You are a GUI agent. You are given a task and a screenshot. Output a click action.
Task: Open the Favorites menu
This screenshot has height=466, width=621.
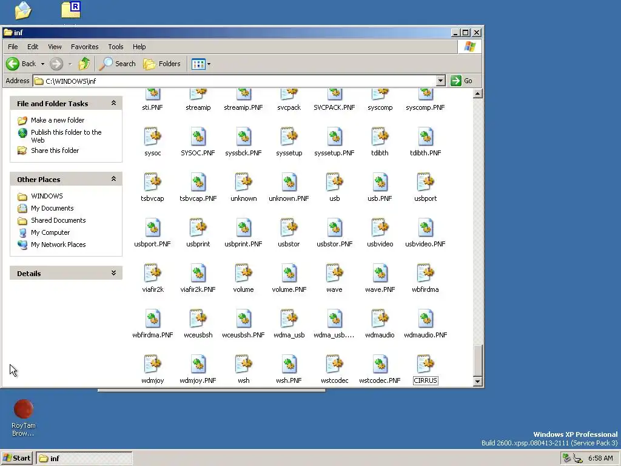85,47
